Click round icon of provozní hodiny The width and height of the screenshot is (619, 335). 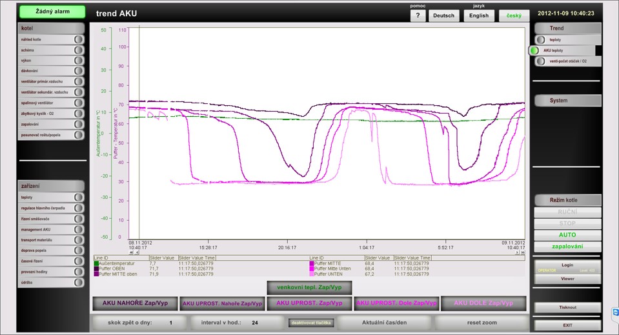79,272
